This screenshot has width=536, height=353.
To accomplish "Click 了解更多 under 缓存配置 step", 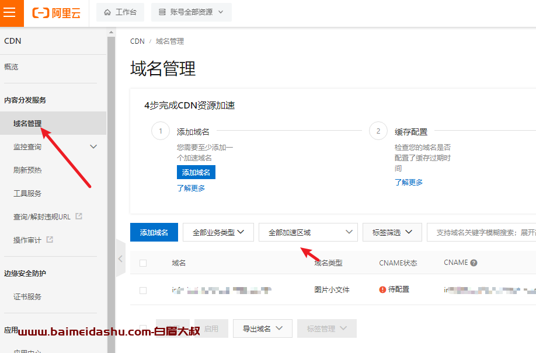I will (x=409, y=182).
